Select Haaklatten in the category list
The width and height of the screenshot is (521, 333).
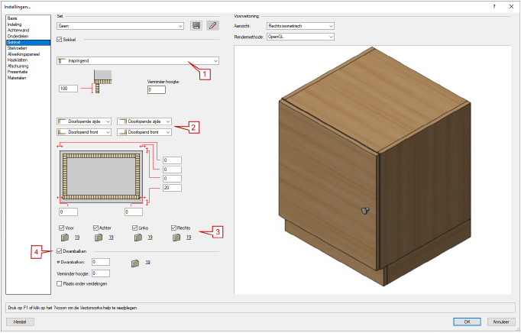(x=28, y=60)
